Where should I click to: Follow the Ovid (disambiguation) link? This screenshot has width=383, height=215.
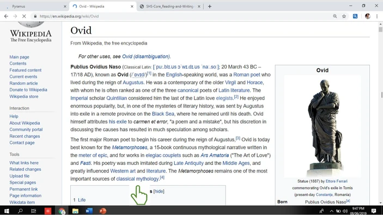146,57
